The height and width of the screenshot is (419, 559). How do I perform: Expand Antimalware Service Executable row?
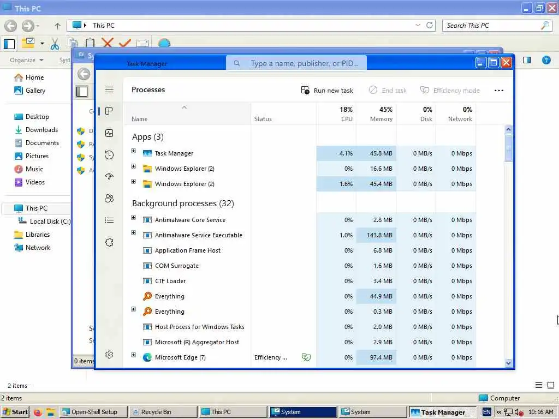[x=133, y=233]
